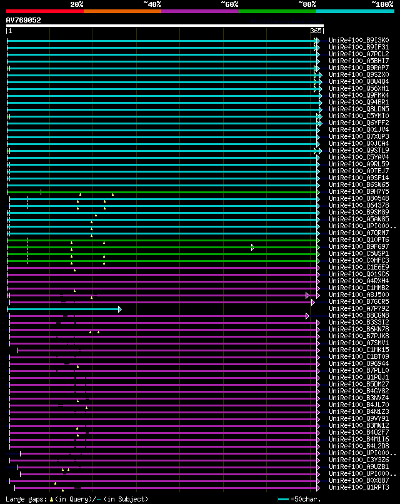
Task: Open hit UniRef100_B9IF31
Action: click(x=359, y=48)
